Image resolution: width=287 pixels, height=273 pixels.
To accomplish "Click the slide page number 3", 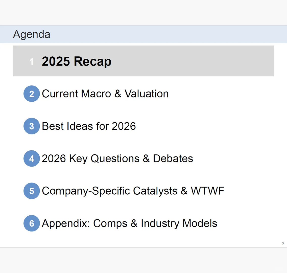I will [282, 243].
